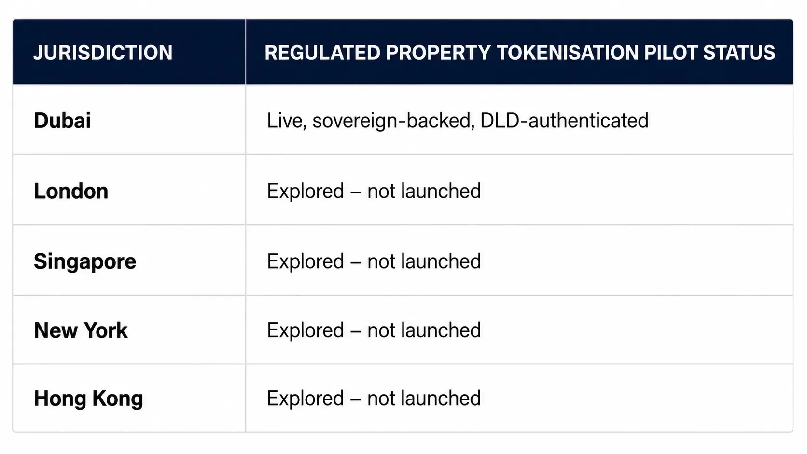807x454 pixels.
Task: Click Hong Kong's 'Explored – not launched' status
Action: (x=374, y=399)
